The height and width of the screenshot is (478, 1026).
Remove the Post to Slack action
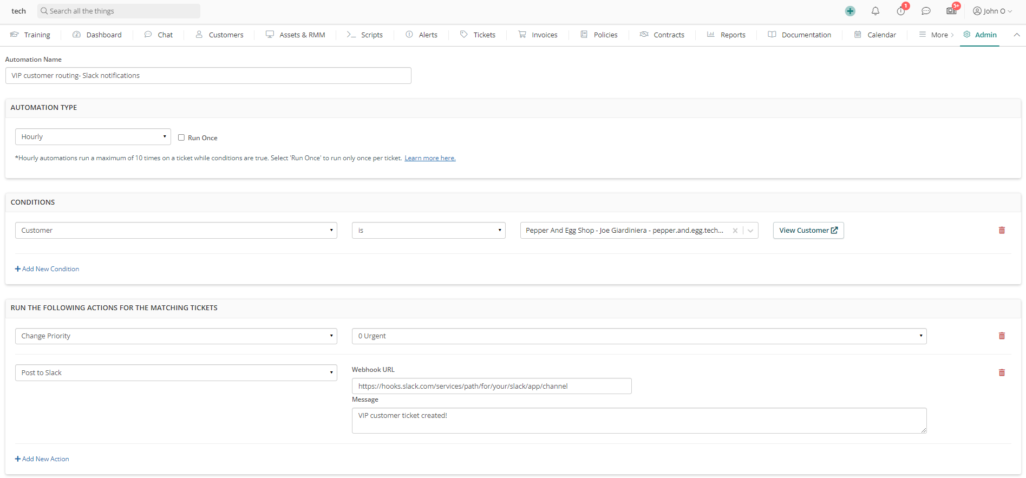(1002, 373)
